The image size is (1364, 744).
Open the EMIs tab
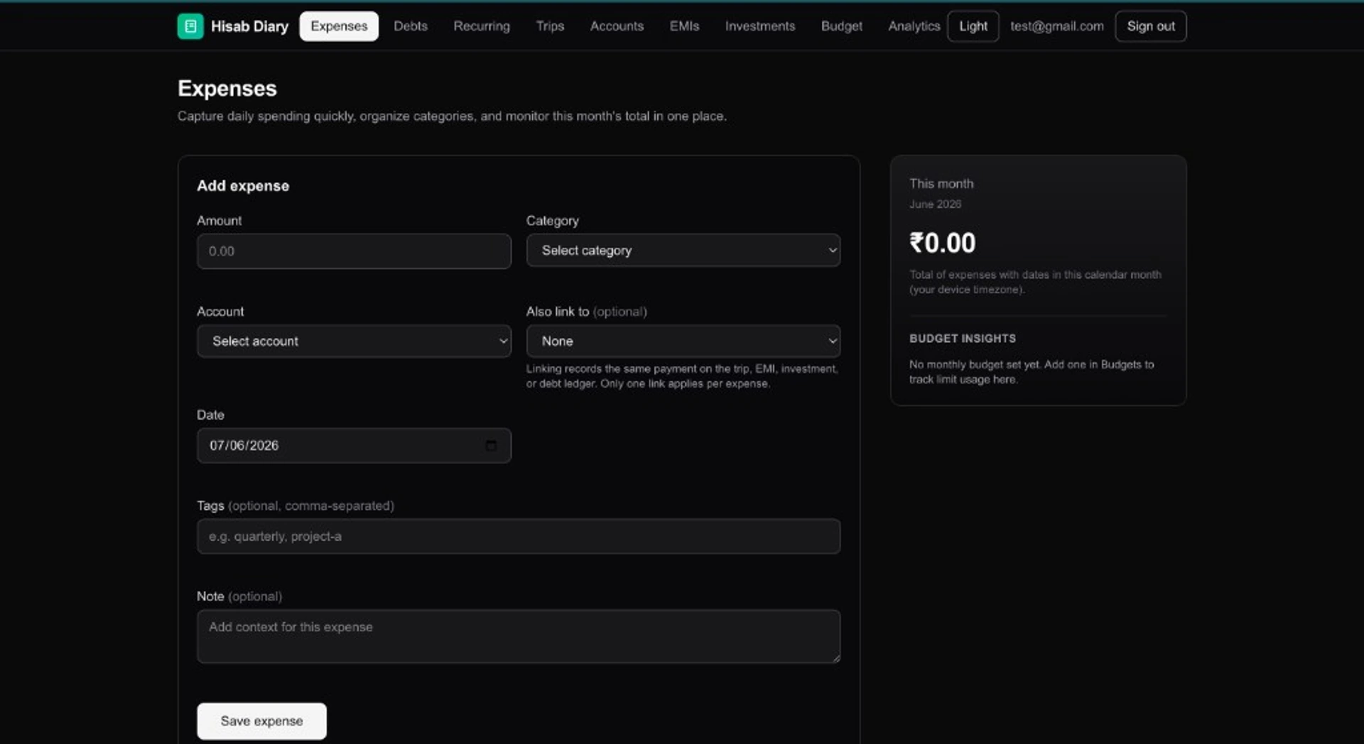(684, 26)
